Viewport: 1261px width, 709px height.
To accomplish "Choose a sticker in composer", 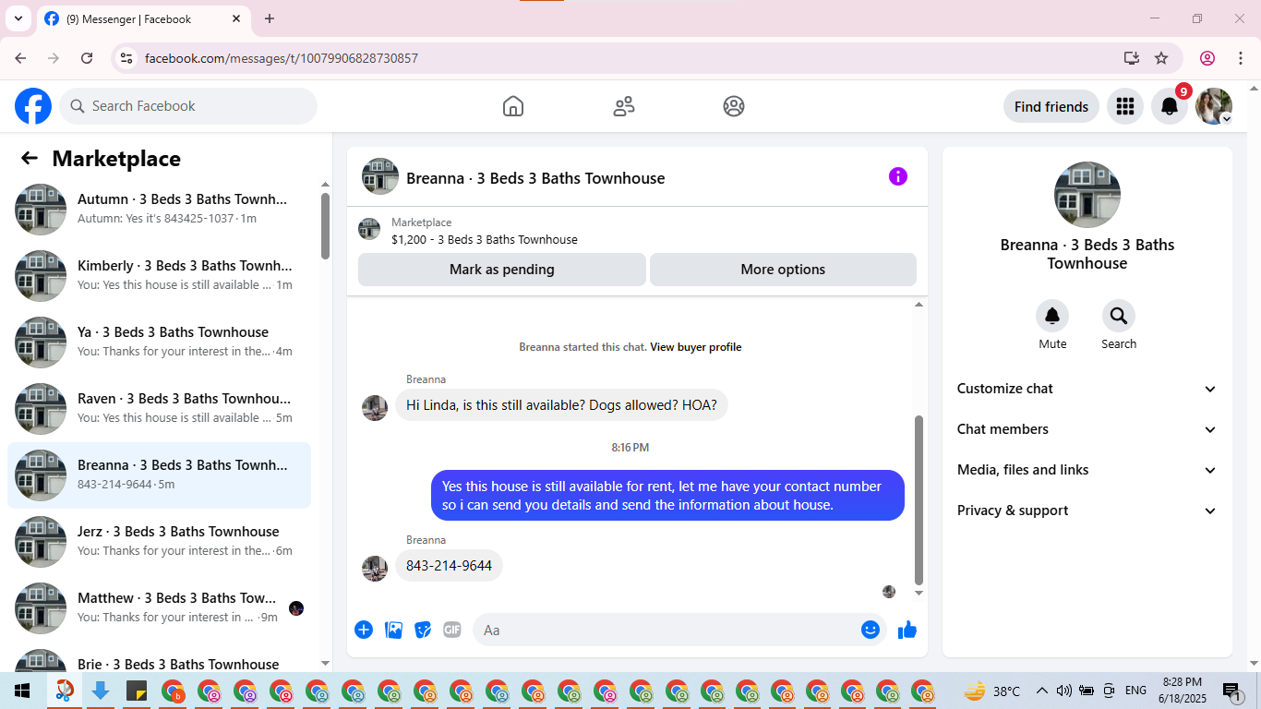I will click(423, 630).
